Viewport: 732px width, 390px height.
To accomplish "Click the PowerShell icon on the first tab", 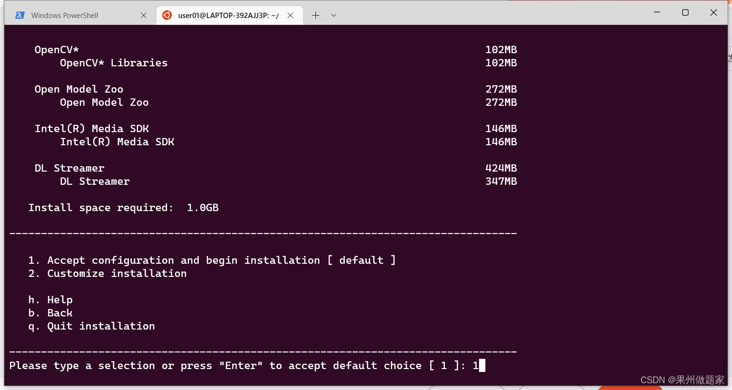I will (19, 15).
